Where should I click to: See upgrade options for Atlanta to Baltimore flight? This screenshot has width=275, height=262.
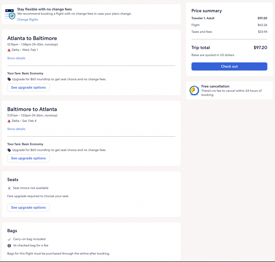(x=28, y=87)
